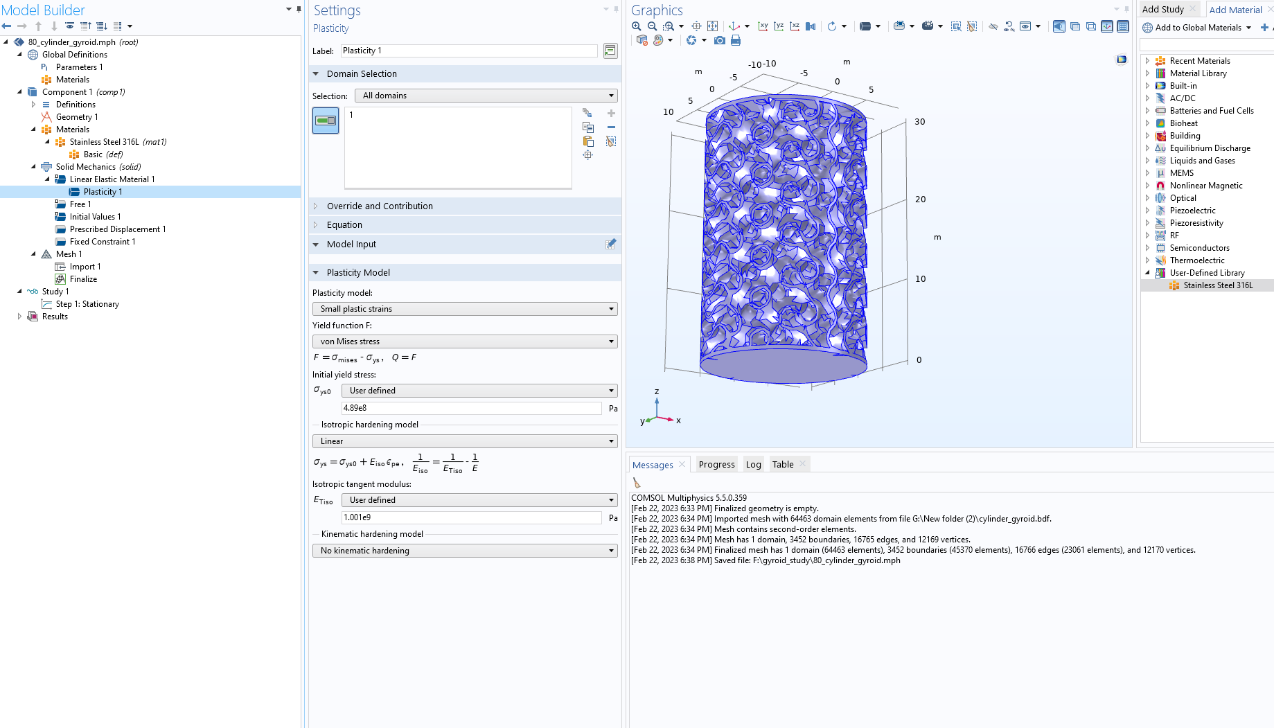Open the Add Study tab

pyautogui.click(x=1163, y=10)
